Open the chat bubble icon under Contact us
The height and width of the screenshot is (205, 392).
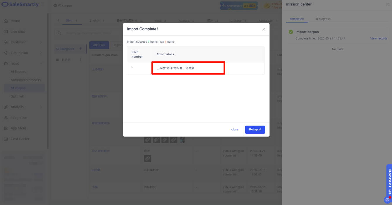pyautogui.click(x=388, y=200)
